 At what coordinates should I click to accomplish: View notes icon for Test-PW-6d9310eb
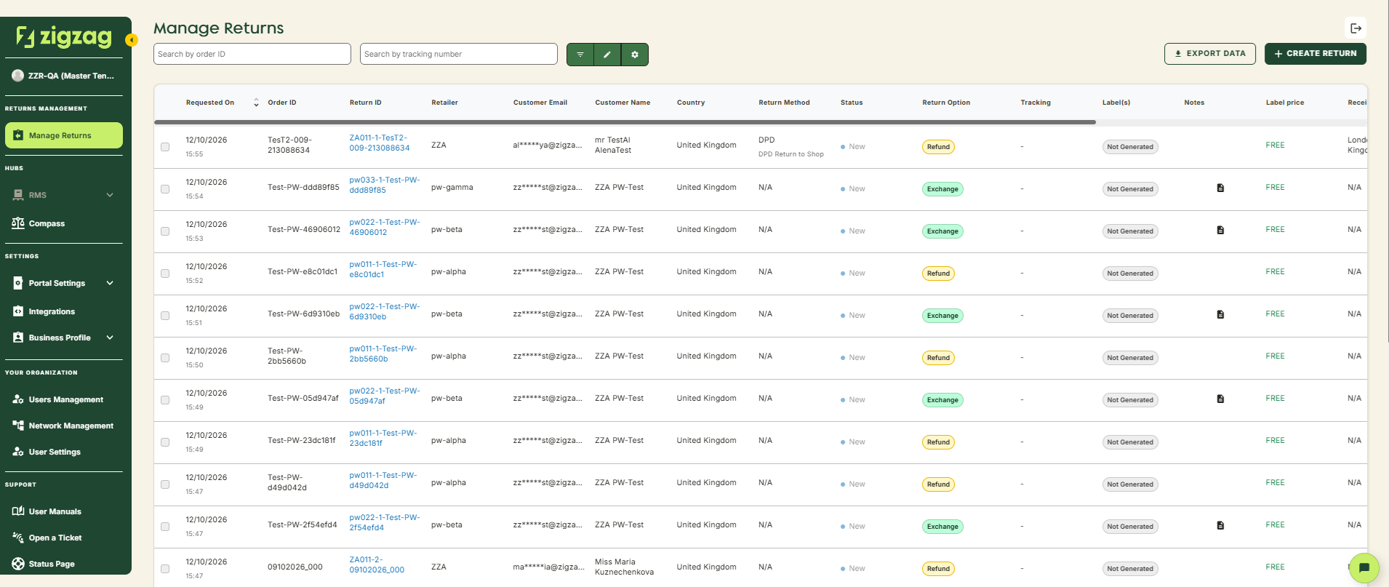tap(1220, 314)
